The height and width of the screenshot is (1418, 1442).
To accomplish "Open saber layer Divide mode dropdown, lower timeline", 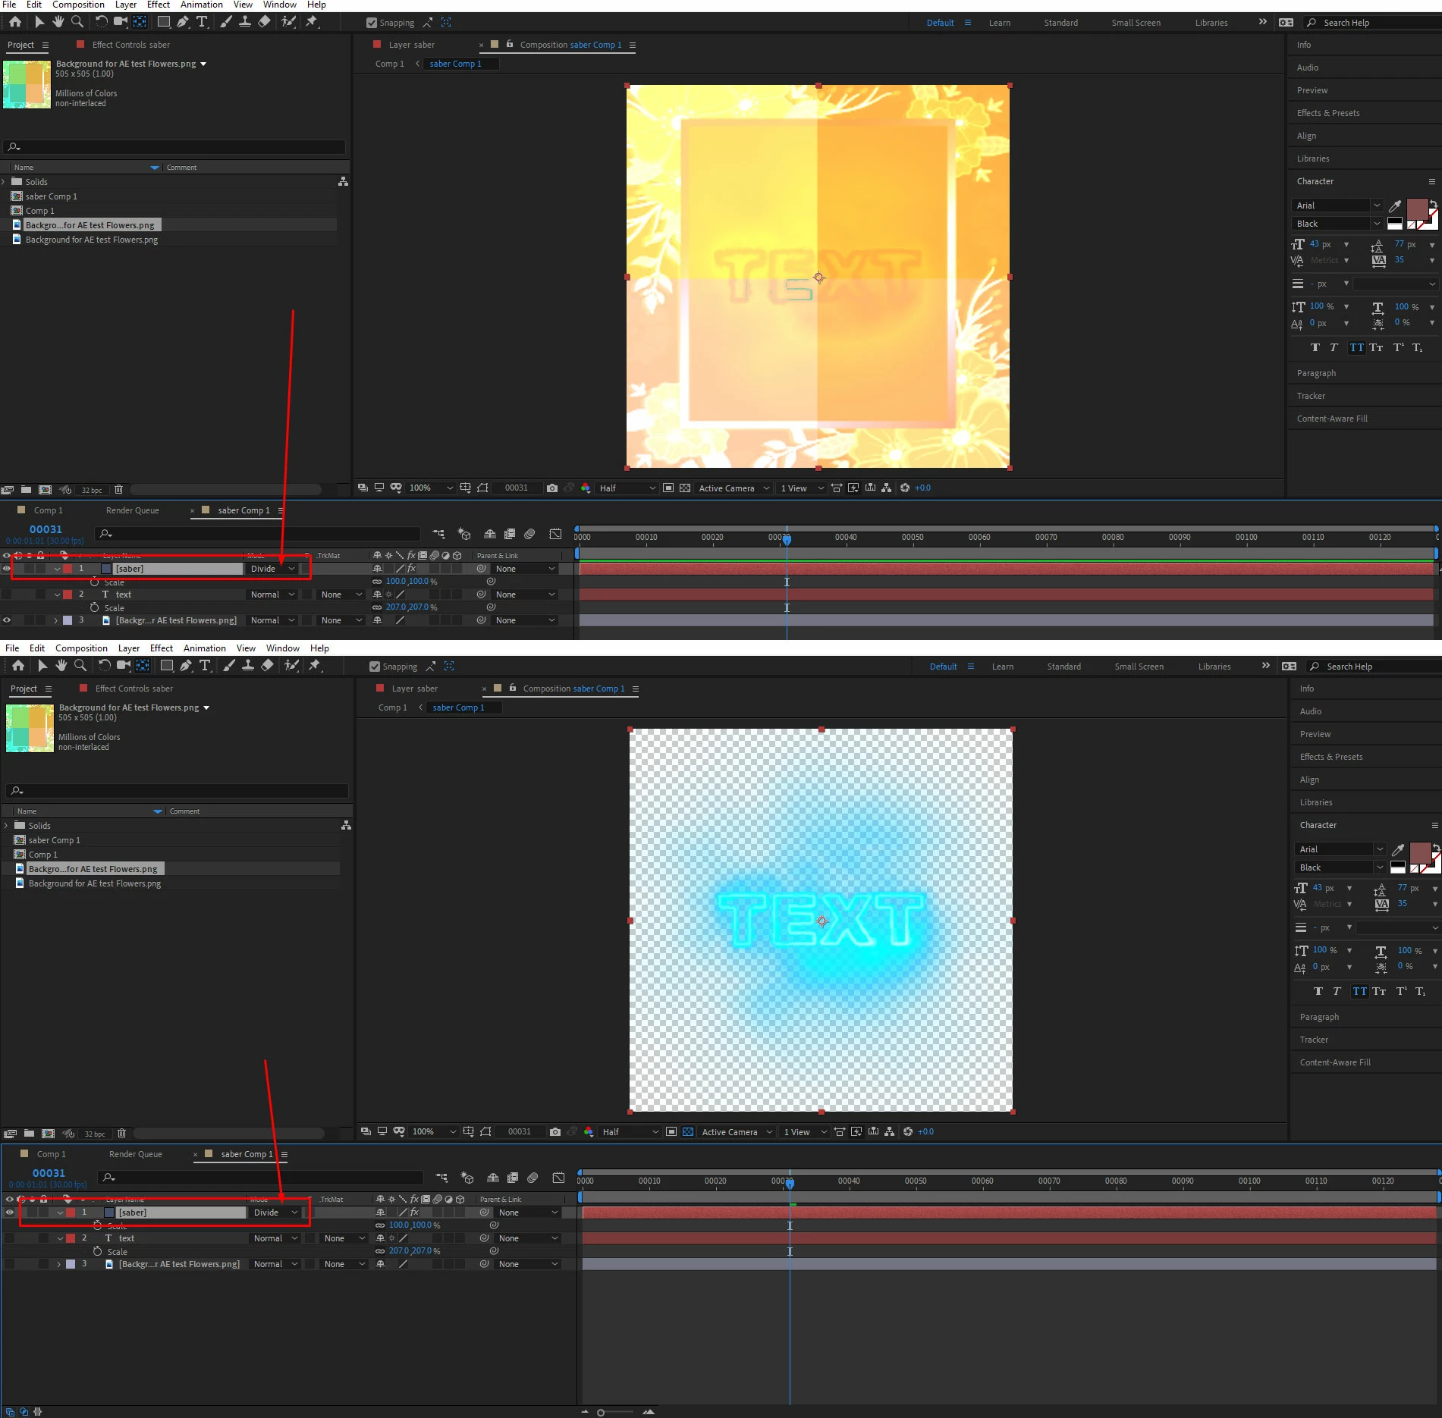I will point(276,1213).
